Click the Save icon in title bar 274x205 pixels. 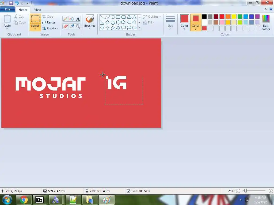click(11, 3)
